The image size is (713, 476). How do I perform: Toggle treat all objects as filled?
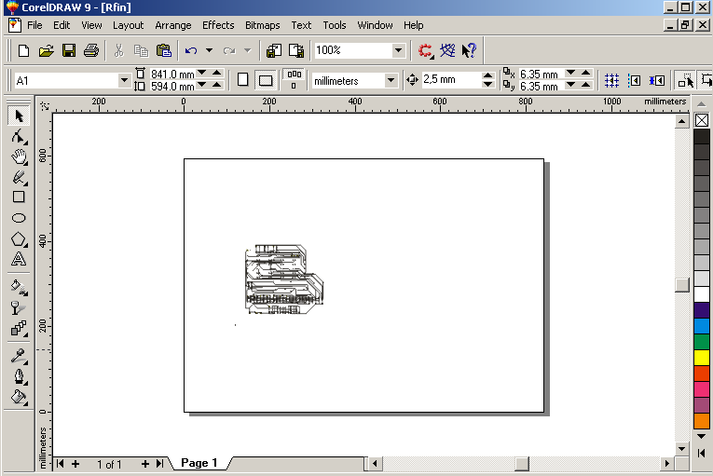686,80
